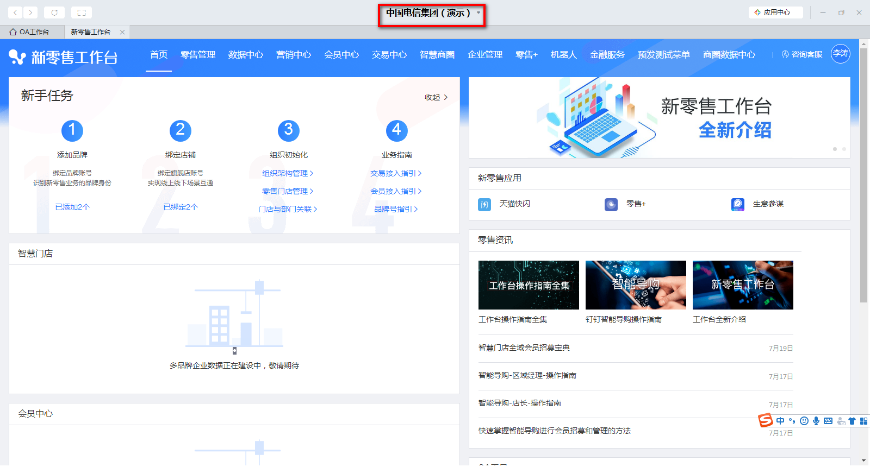Open the 会员中心 navigation menu
Image resolution: width=870 pixels, height=467 pixels.
click(341, 55)
